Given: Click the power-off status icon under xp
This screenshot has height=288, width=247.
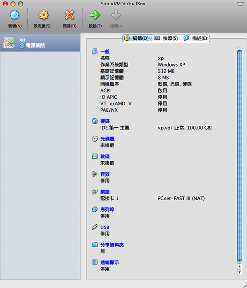Looking at the screenshot, I should [22, 46].
